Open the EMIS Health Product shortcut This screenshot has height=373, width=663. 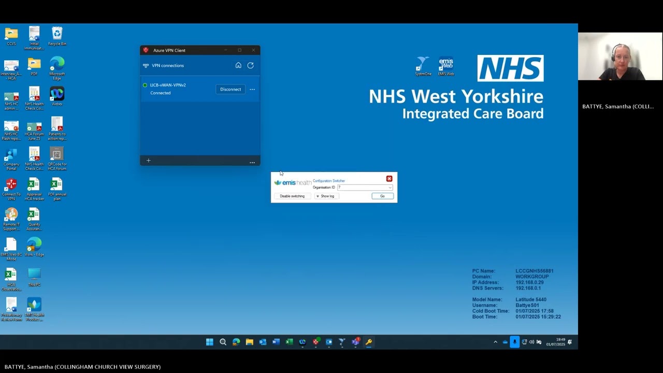click(x=34, y=309)
